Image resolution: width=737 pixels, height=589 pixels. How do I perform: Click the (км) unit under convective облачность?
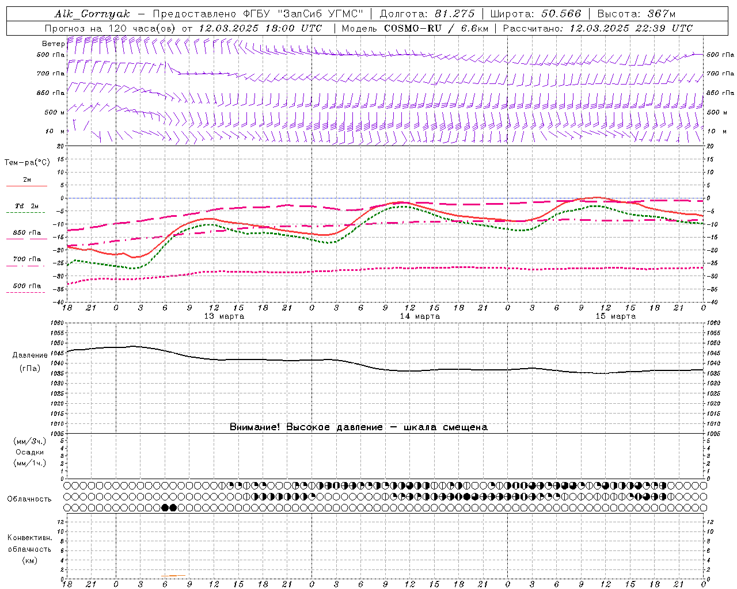29,560
